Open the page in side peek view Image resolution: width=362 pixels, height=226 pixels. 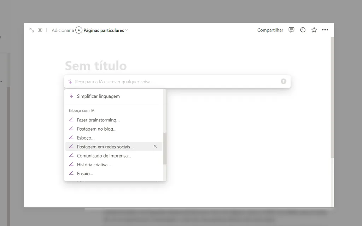coord(40,30)
